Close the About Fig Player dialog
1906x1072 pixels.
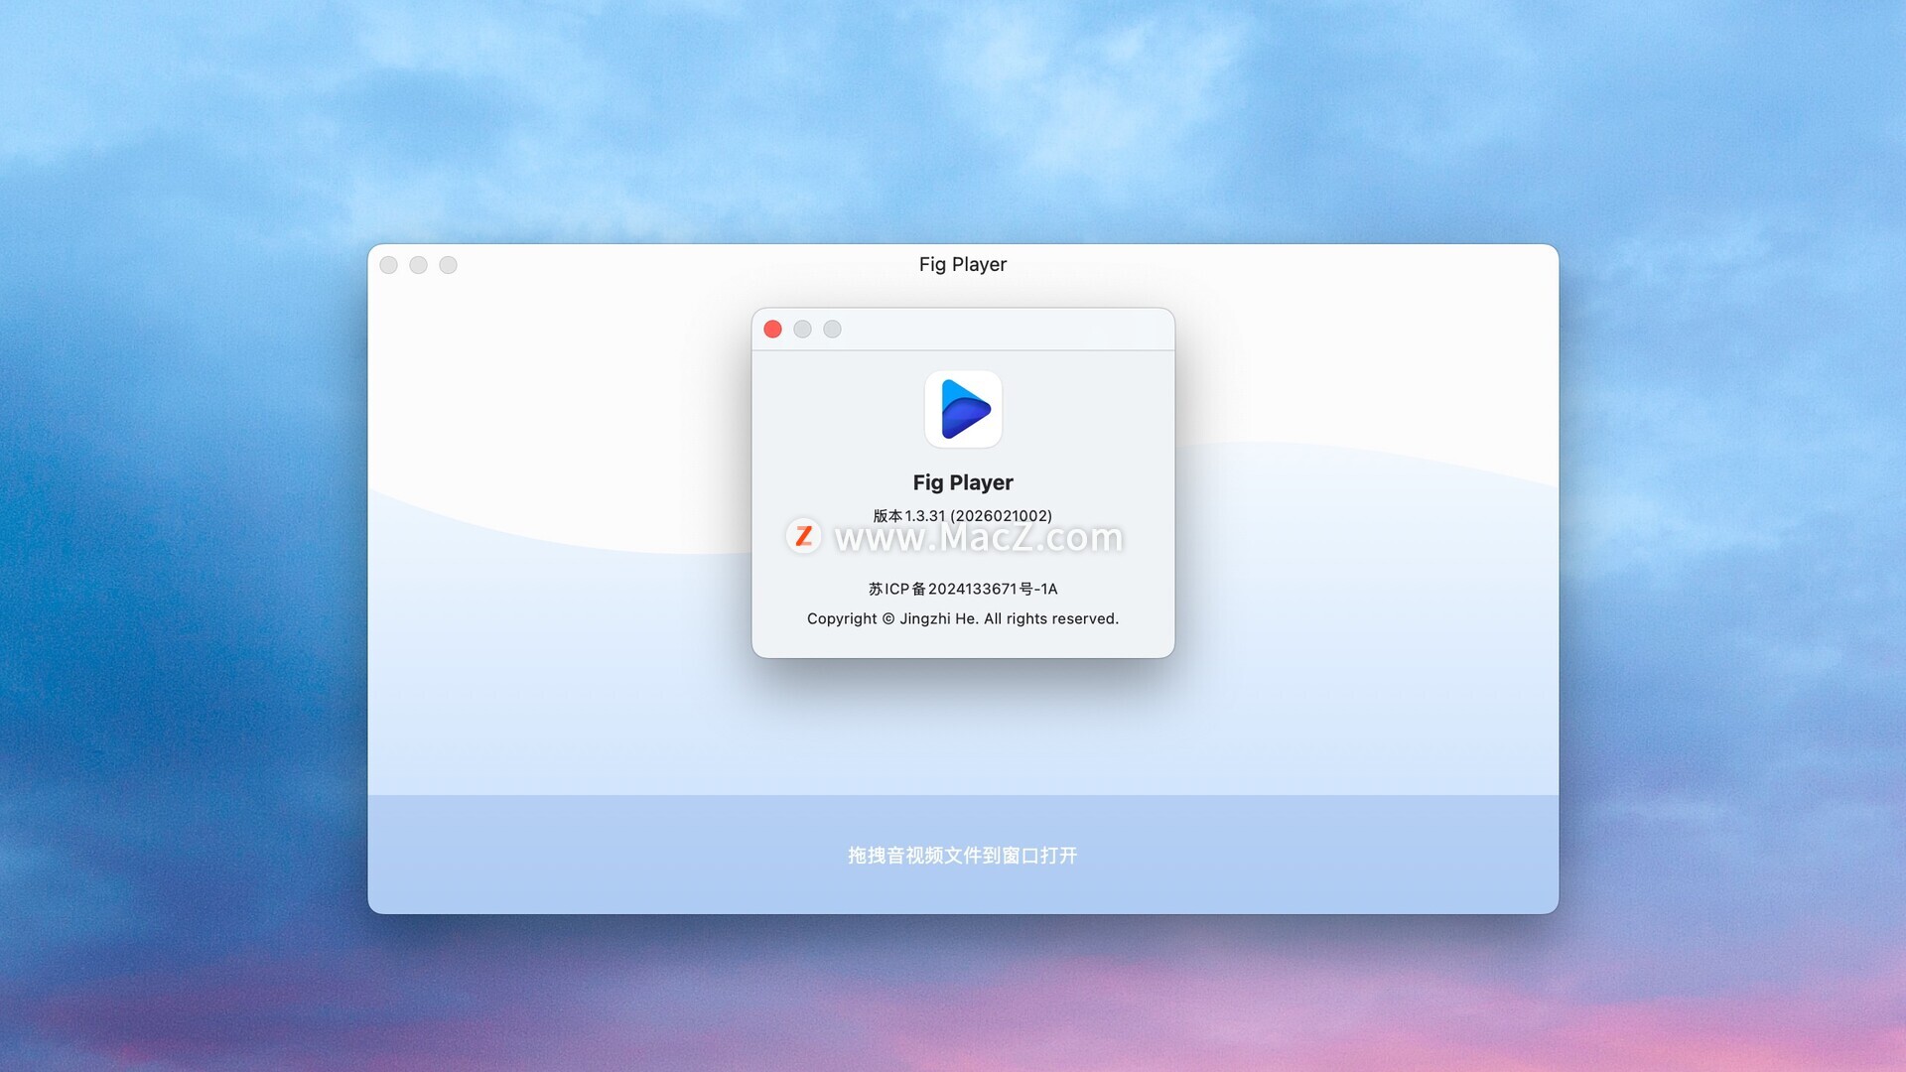pyautogui.click(x=772, y=329)
